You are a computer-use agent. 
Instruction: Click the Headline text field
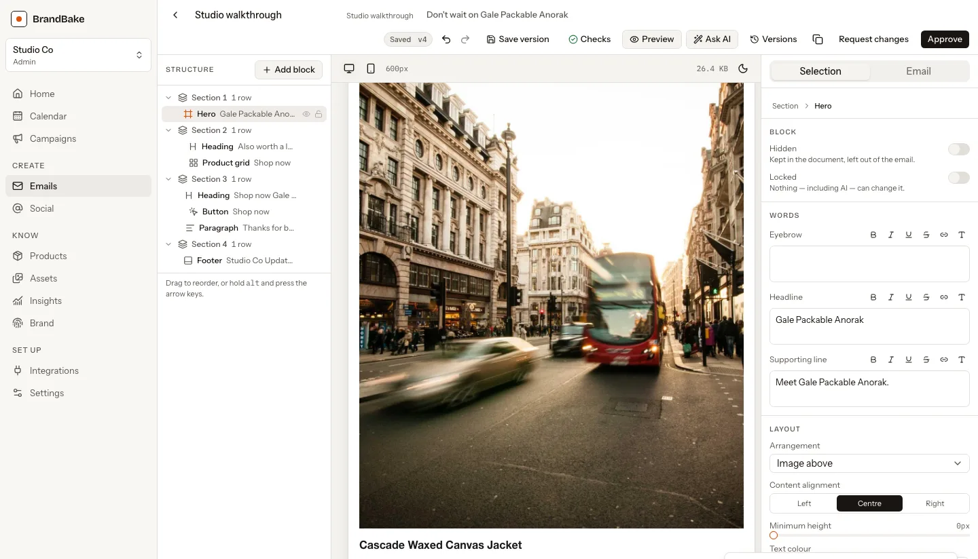click(869, 326)
